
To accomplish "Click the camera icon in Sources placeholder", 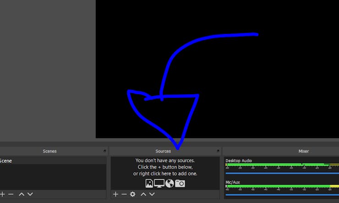I will pyautogui.click(x=180, y=183).
